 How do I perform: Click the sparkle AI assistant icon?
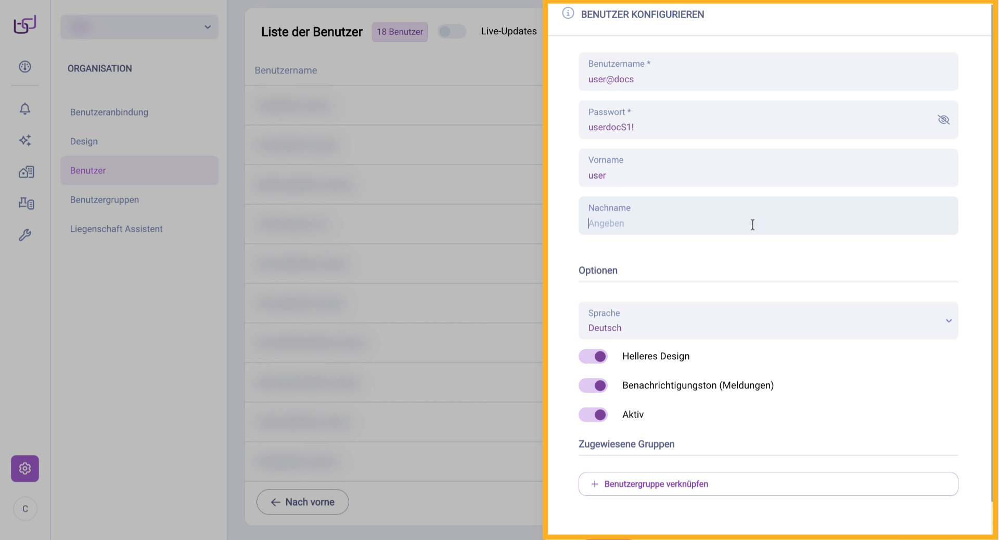click(x=25, y=140)
